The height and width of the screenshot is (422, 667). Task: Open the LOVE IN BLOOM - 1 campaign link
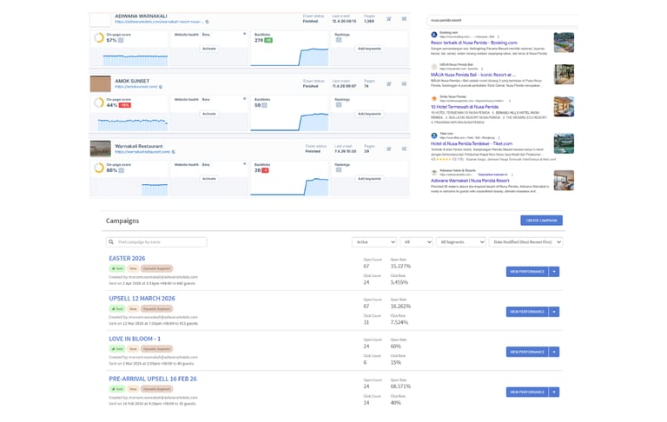coord(135,339)
